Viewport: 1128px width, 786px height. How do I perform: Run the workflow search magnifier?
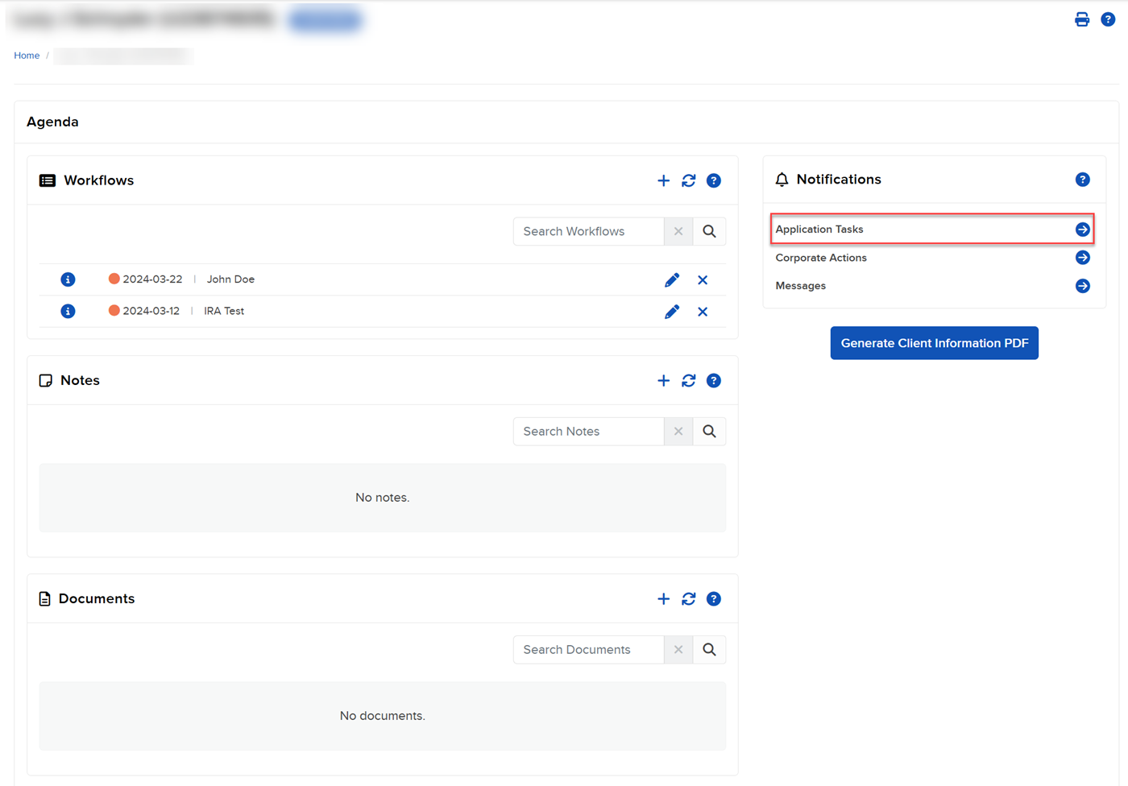tap(708, 231)
